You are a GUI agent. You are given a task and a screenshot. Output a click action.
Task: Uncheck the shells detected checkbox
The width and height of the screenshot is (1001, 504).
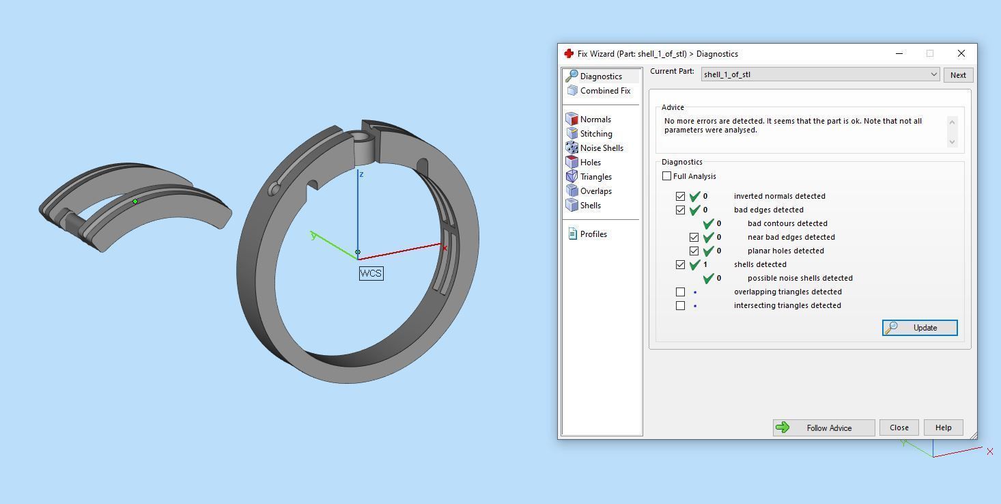[680, 264]
